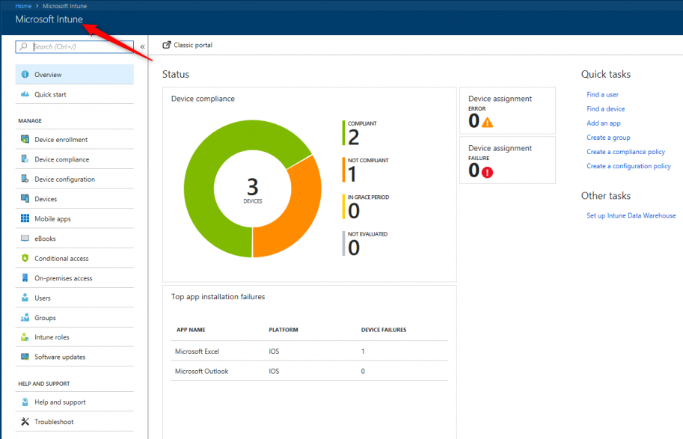Collapse the sidebar using double chevron
Image resolution: width=683 pixels, height=439 pixels.
[x=142, y=46]
